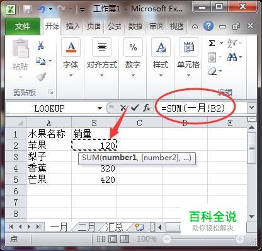Click the AutoSum sigma icon
The image size is (262, 251).
point(212,44)
